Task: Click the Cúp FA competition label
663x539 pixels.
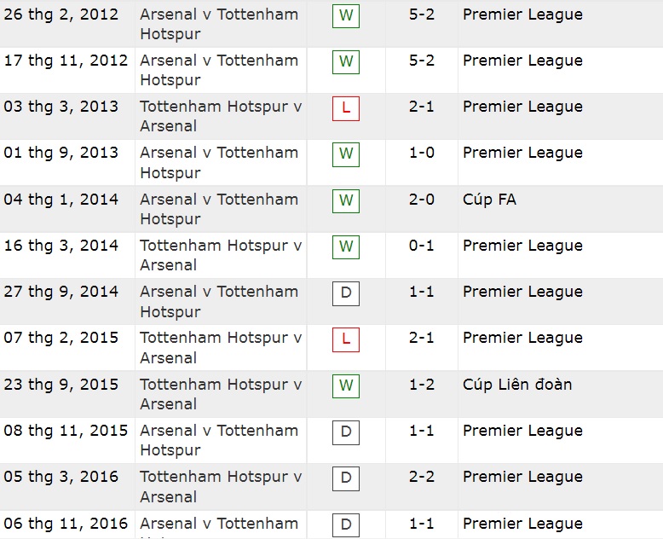Action: (489, 200)
